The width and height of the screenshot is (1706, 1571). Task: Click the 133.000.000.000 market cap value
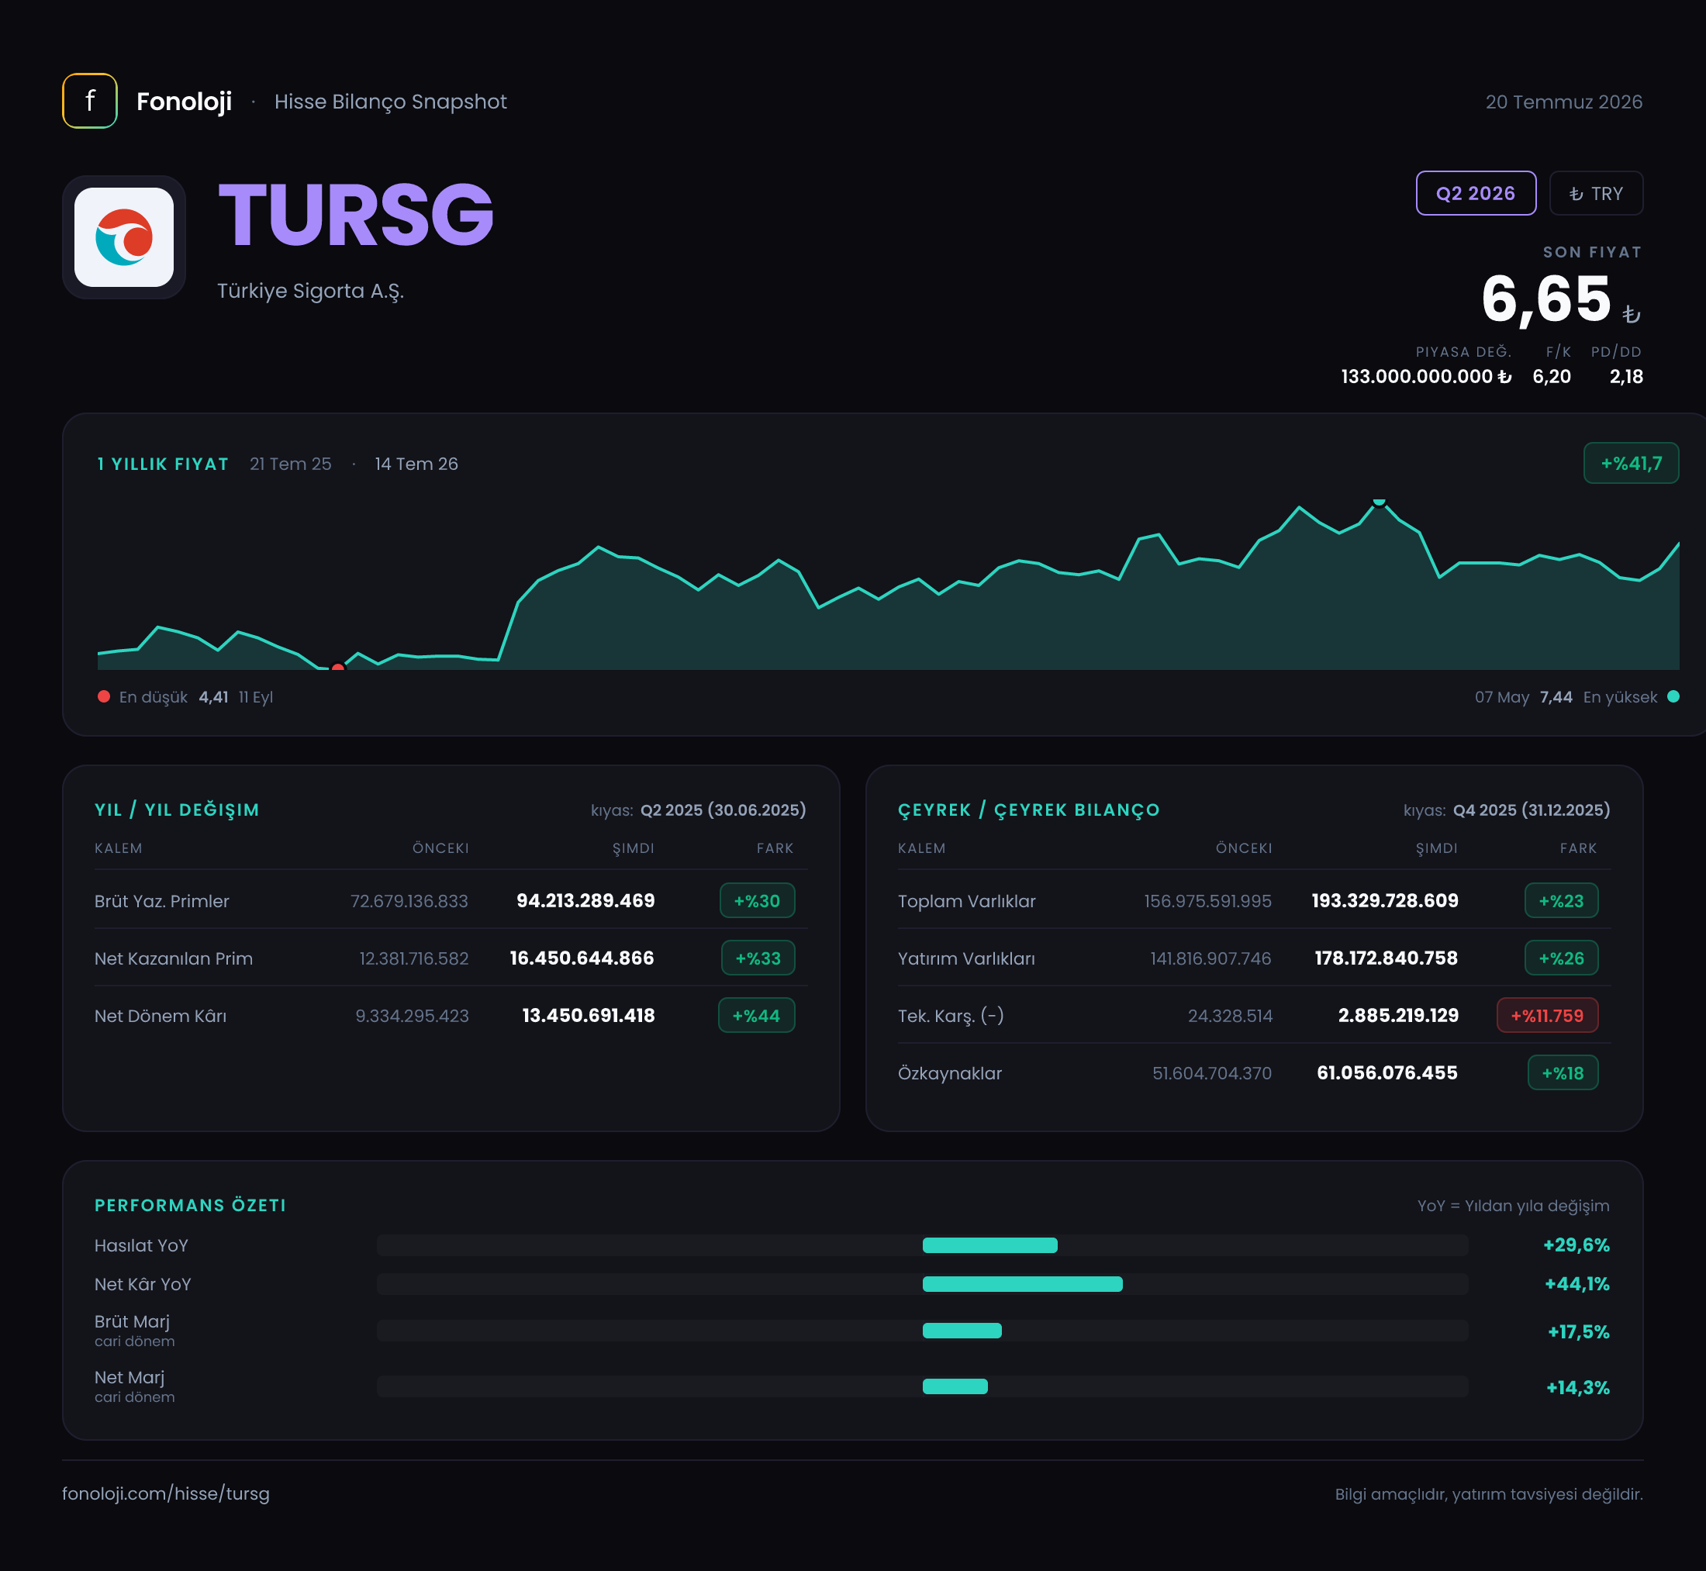[1425, 377]
